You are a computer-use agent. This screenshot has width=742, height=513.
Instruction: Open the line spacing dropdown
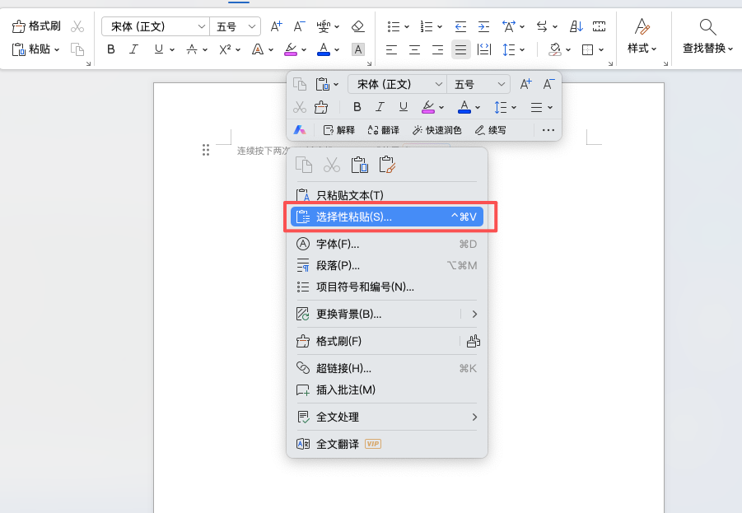pos(511,49)
